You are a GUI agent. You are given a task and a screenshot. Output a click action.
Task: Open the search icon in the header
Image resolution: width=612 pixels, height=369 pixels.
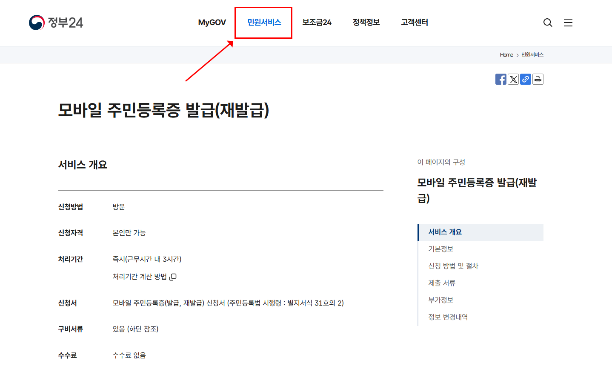click(x=548, y=23)
